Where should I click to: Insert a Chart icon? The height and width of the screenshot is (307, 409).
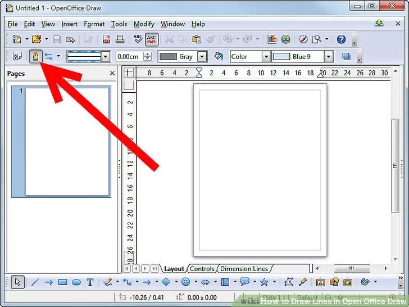click(272, 39)
